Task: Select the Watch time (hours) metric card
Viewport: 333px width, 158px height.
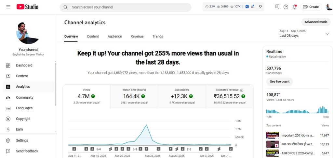Action: (134, 96)
